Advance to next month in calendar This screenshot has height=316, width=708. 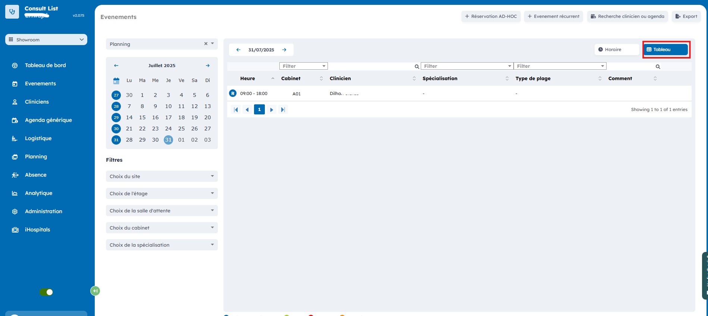point(208,66)
